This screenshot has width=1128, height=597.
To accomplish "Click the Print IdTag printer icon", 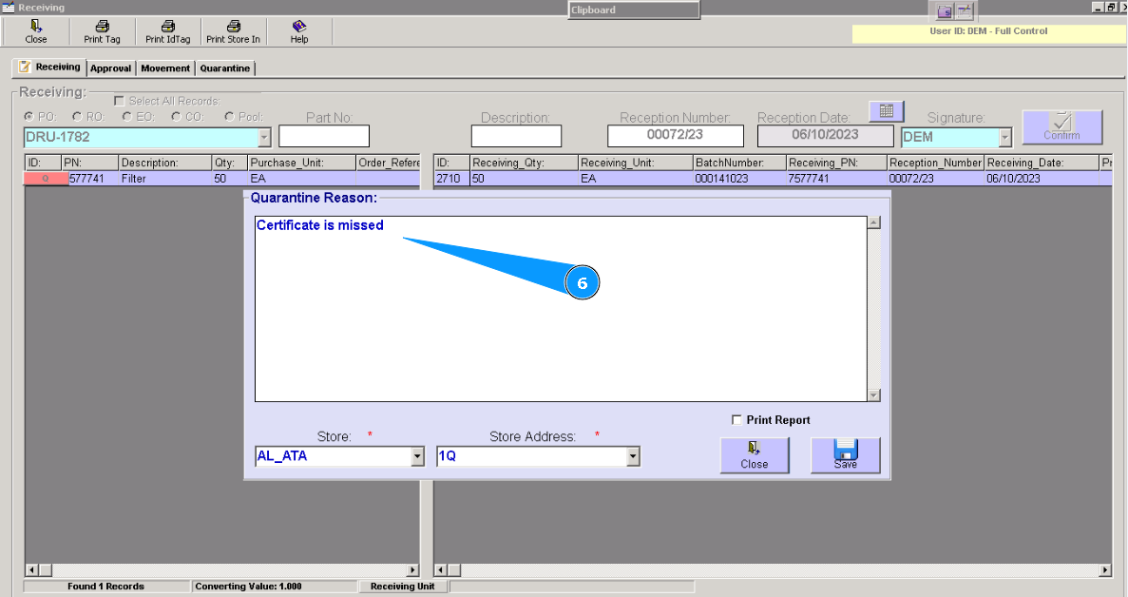I will pos(167,31).
